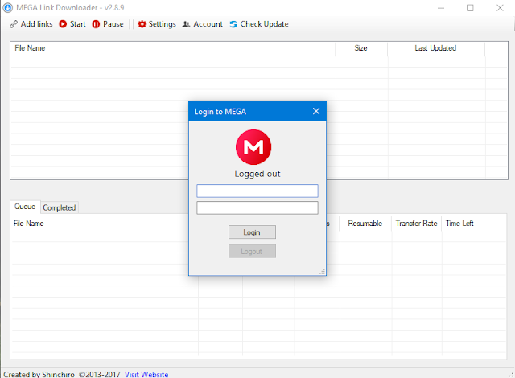
Task: Minimize the MEGA Link Downloader window
Action: pyautogui.click(x=441, y=7)
